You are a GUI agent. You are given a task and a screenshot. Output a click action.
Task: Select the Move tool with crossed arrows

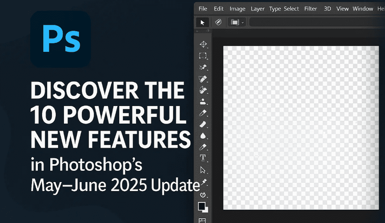(203, 44)
